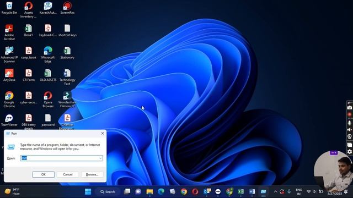Click Browse... in the Run dialog

coord(92,174)
